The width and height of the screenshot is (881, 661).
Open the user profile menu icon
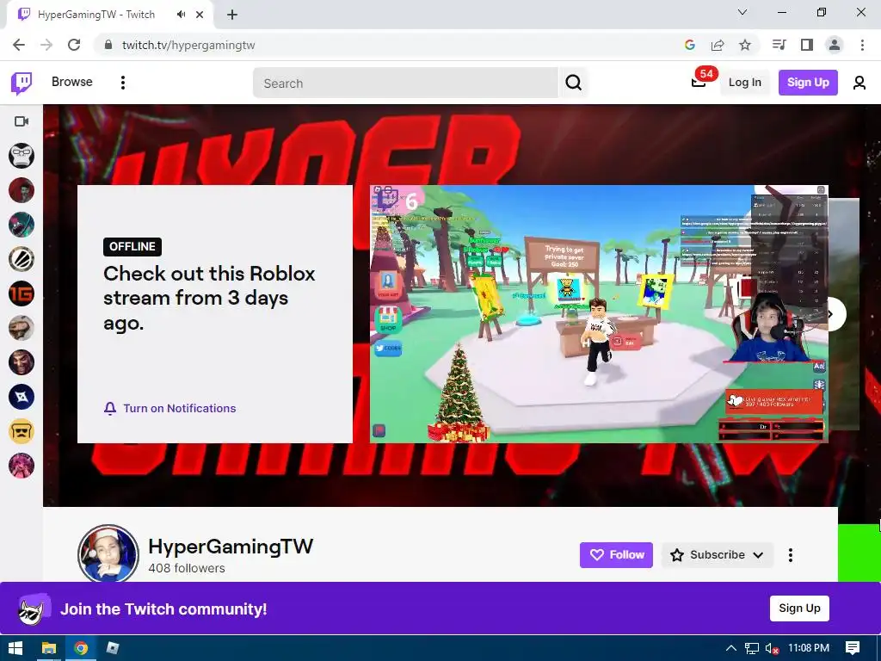(859, 83)
